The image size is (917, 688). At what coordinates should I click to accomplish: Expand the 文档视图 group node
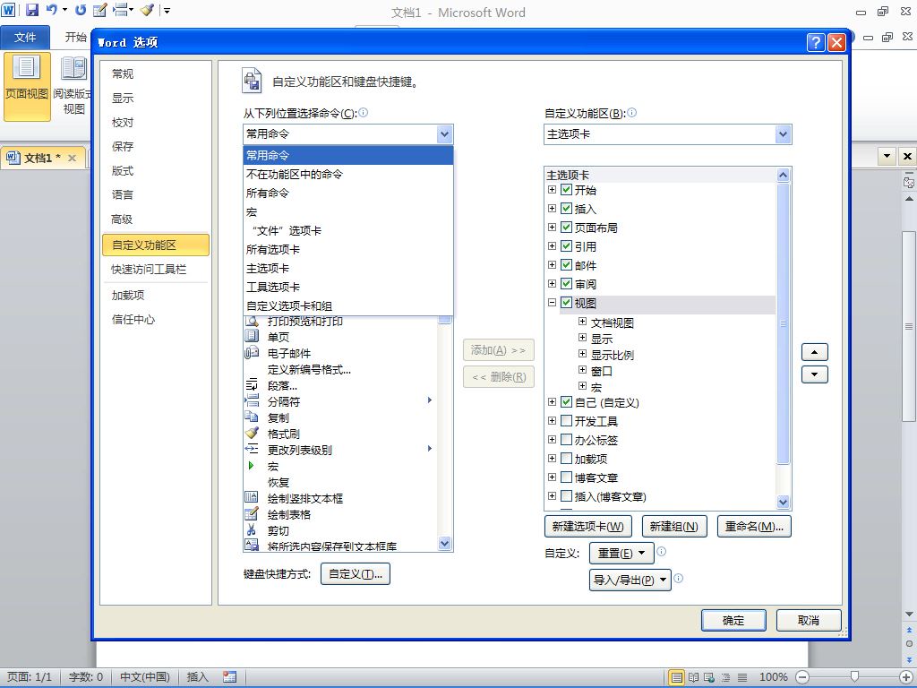coord(582,322)
